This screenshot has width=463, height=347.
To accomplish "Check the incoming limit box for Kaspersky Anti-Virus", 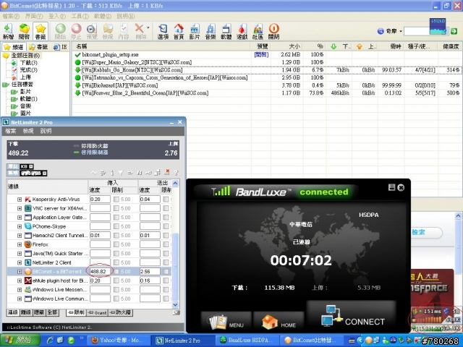I will (116, 200).
